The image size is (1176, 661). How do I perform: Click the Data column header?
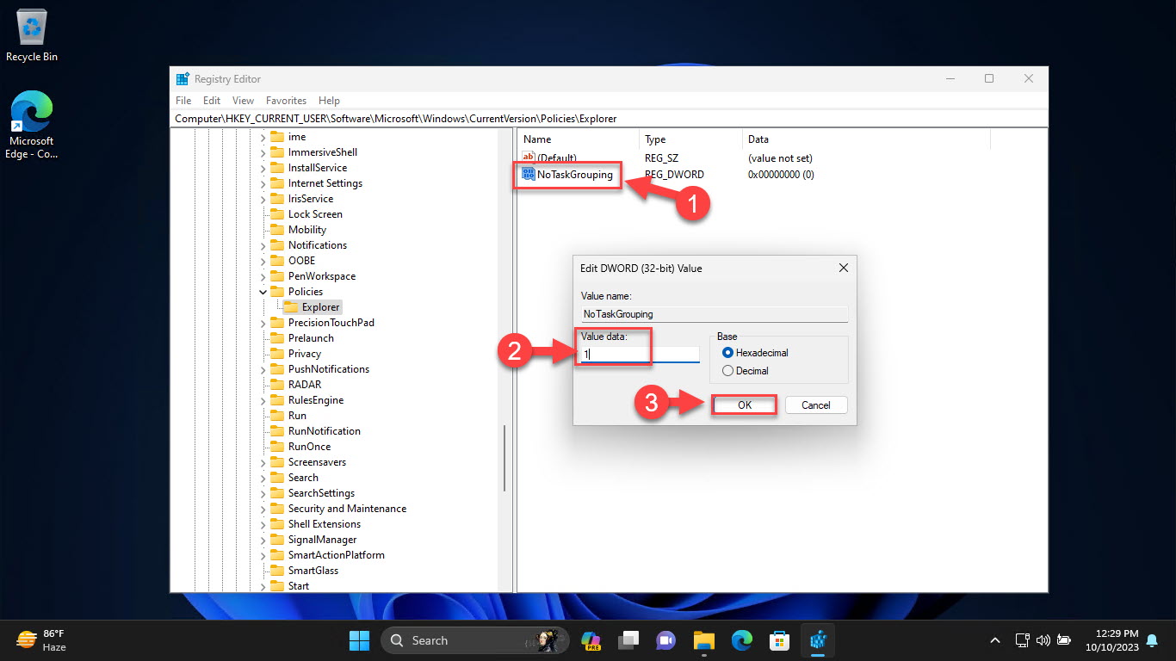866,139
